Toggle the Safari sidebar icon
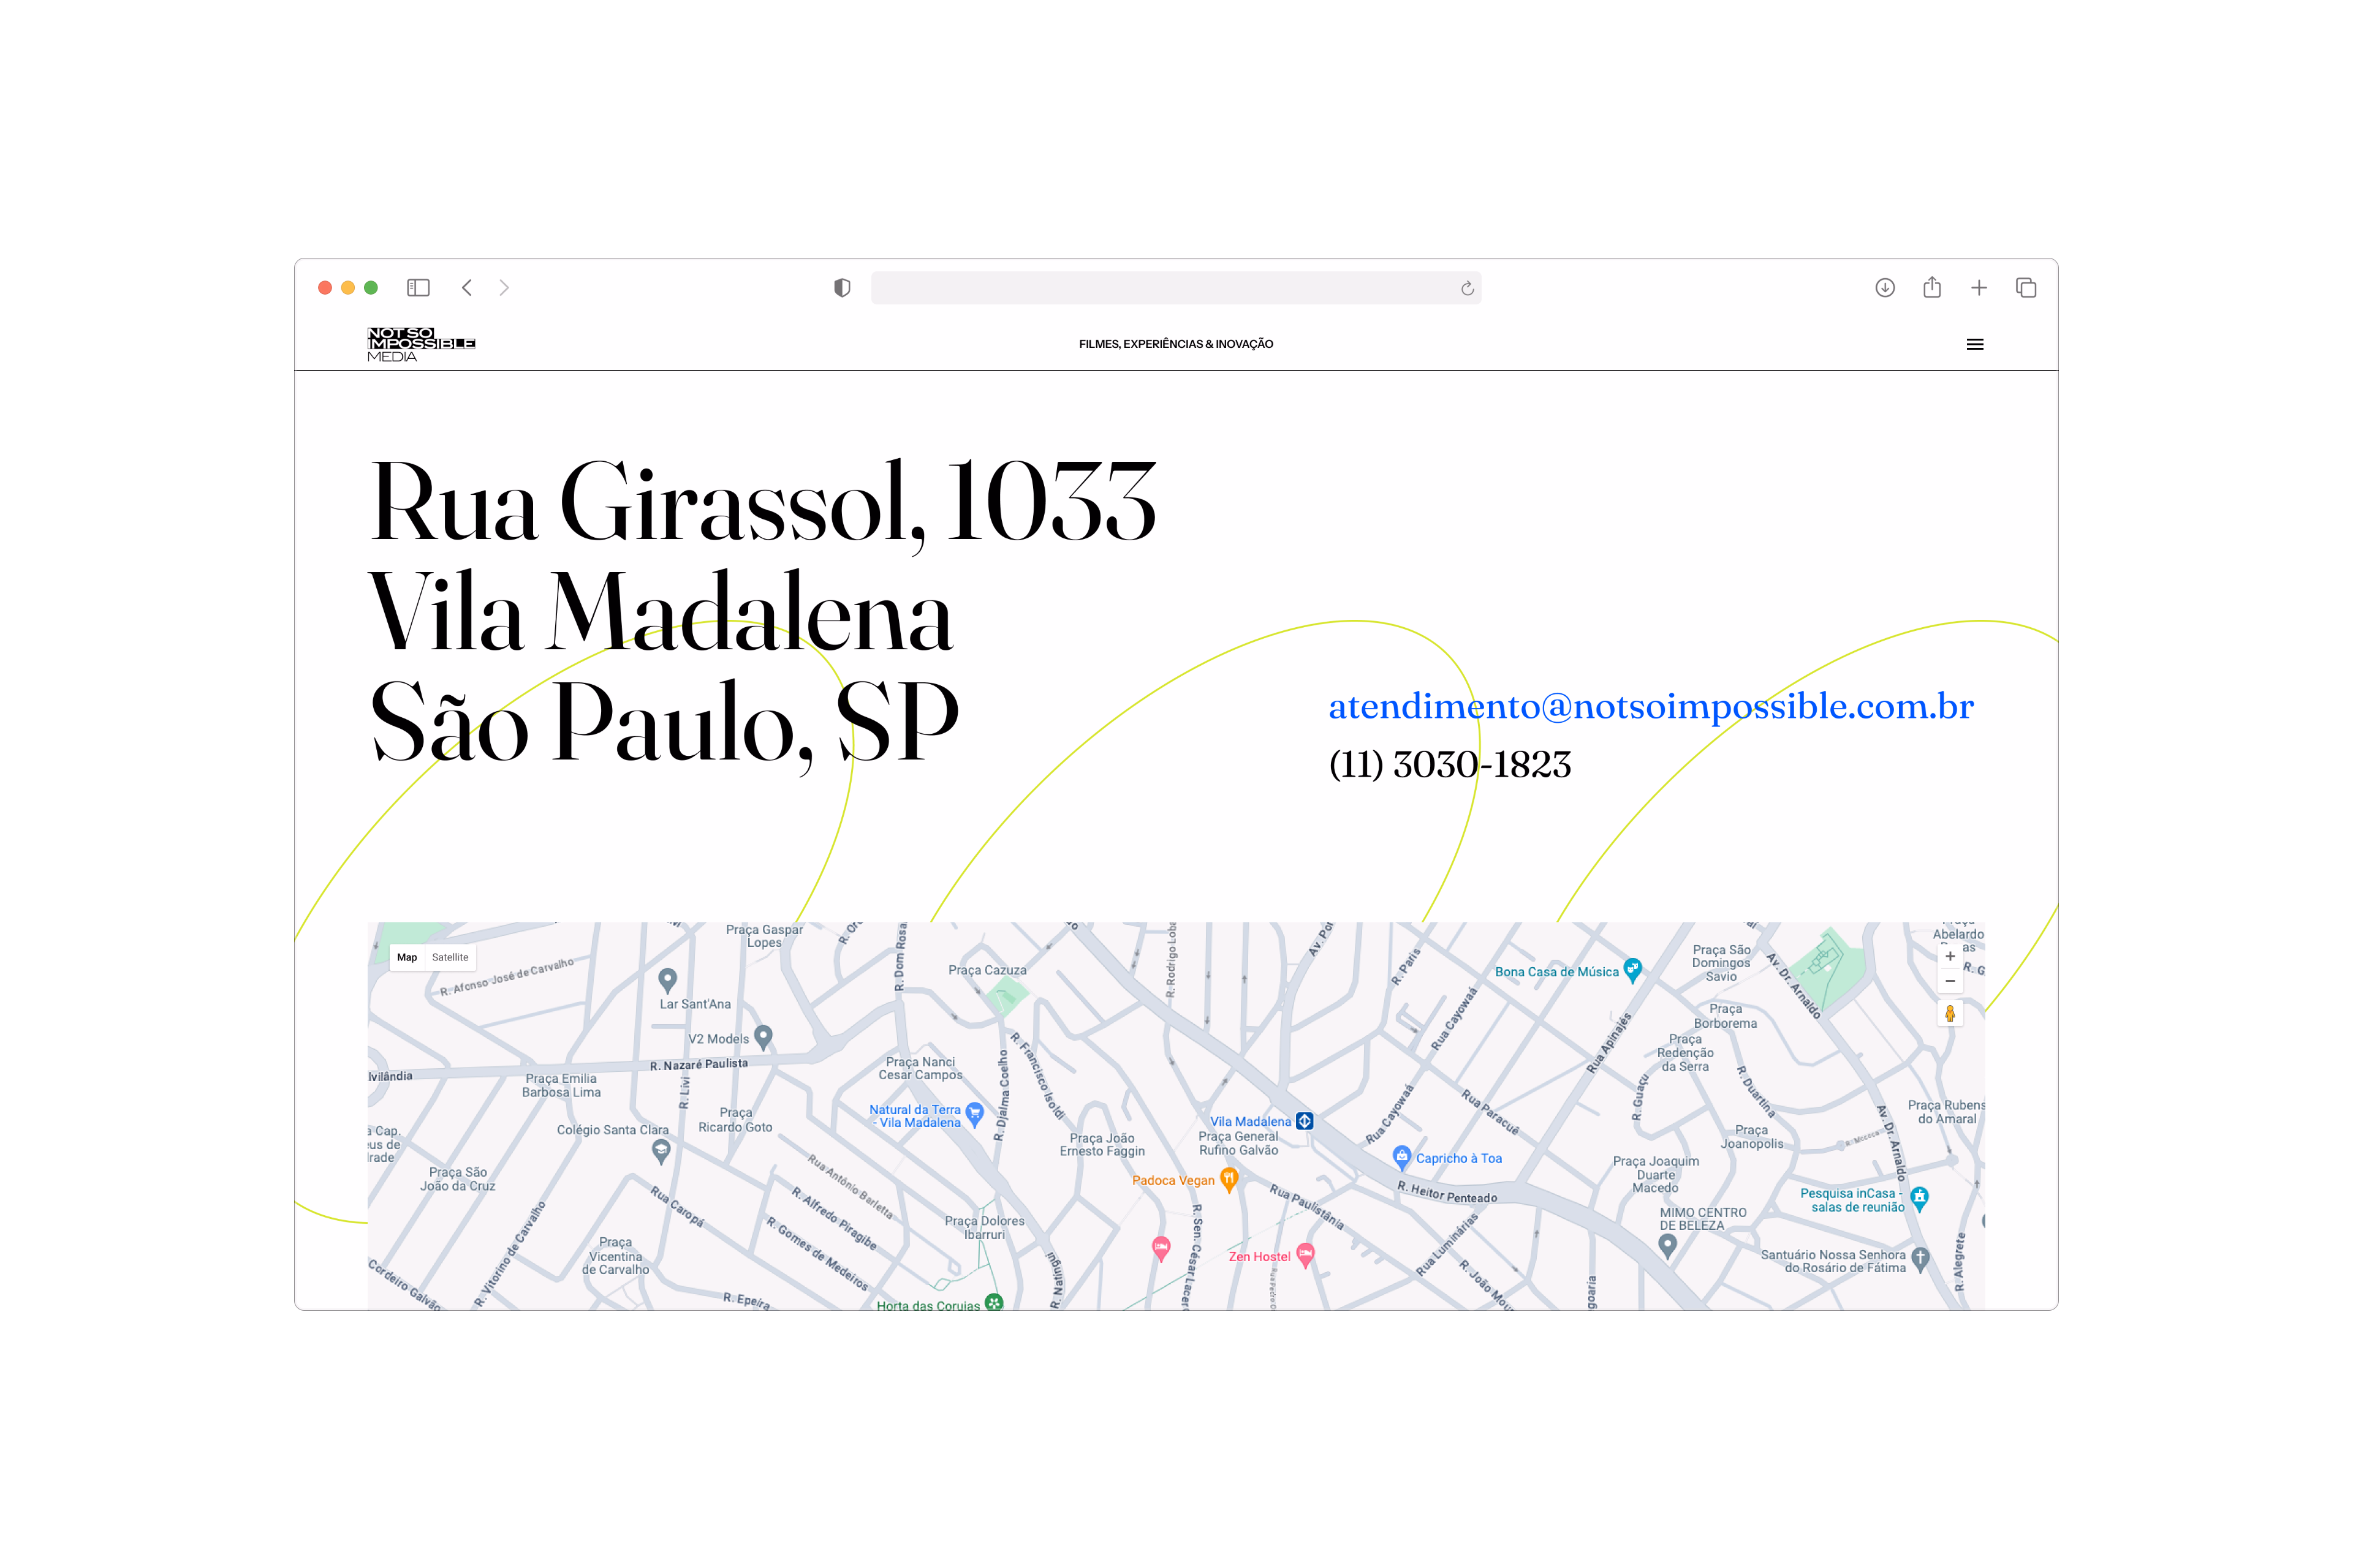This screenshot has height=1568, width=2353. (418, 288)
